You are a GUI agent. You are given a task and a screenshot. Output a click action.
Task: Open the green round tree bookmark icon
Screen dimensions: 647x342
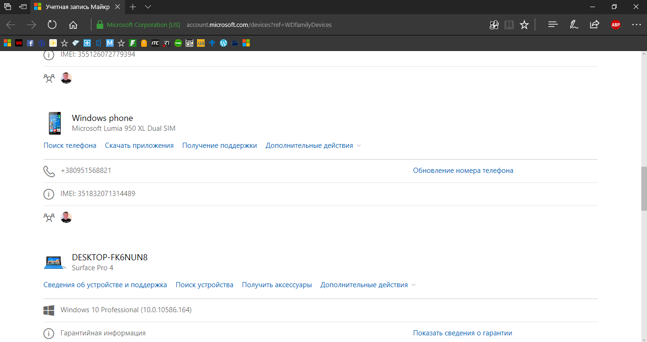pyautogui.click(x=178, y=43)
